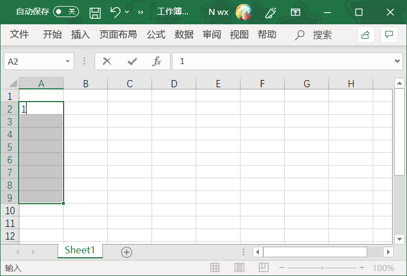Switch to the 公式 tab
Image resolution: width=407 pixels, height=276 pixels.
tap(156, 34)
